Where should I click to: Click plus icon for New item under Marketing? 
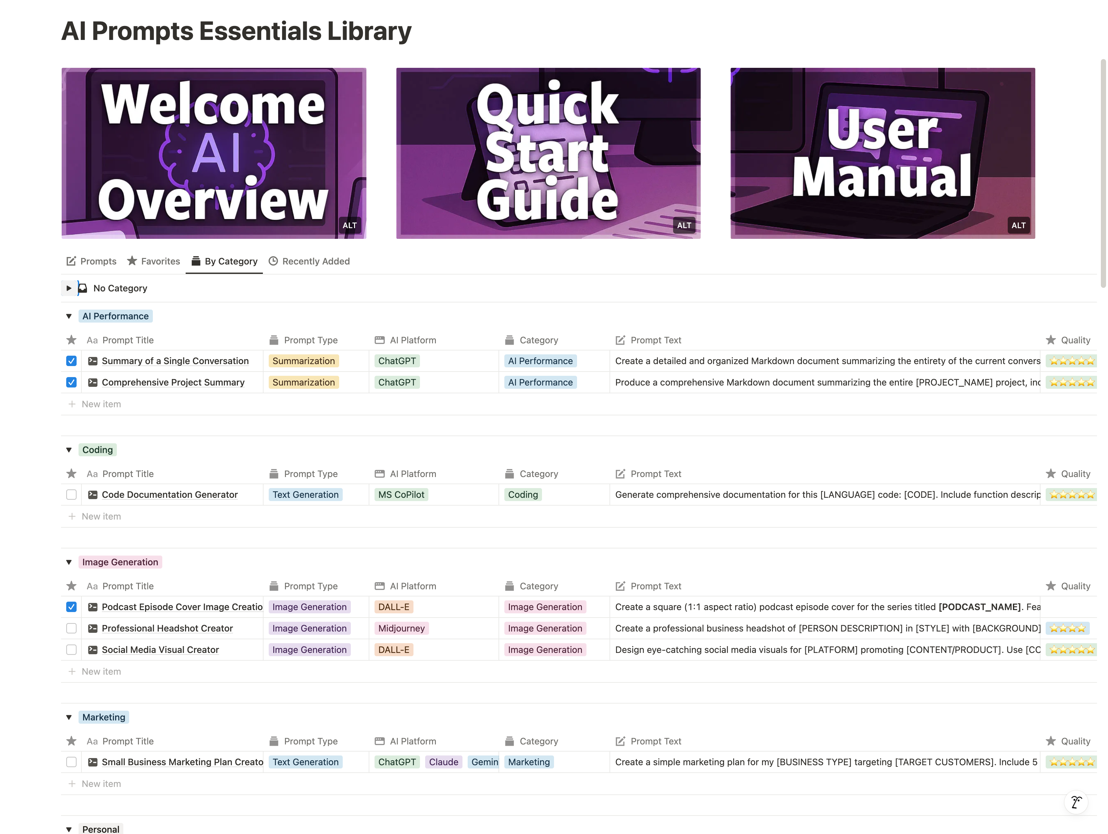click(x=72, y=783)
